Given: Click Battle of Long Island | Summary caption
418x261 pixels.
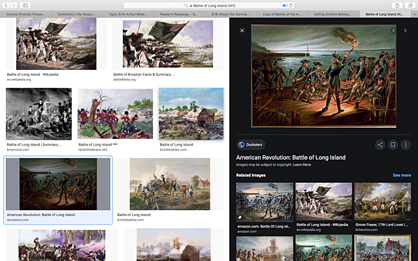Looking at the screenshot, I should [x=35, y=145].
